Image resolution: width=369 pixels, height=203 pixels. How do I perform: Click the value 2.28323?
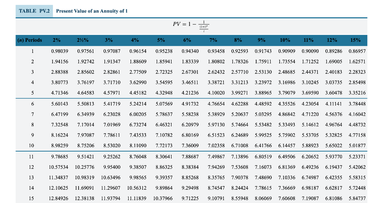357,72
